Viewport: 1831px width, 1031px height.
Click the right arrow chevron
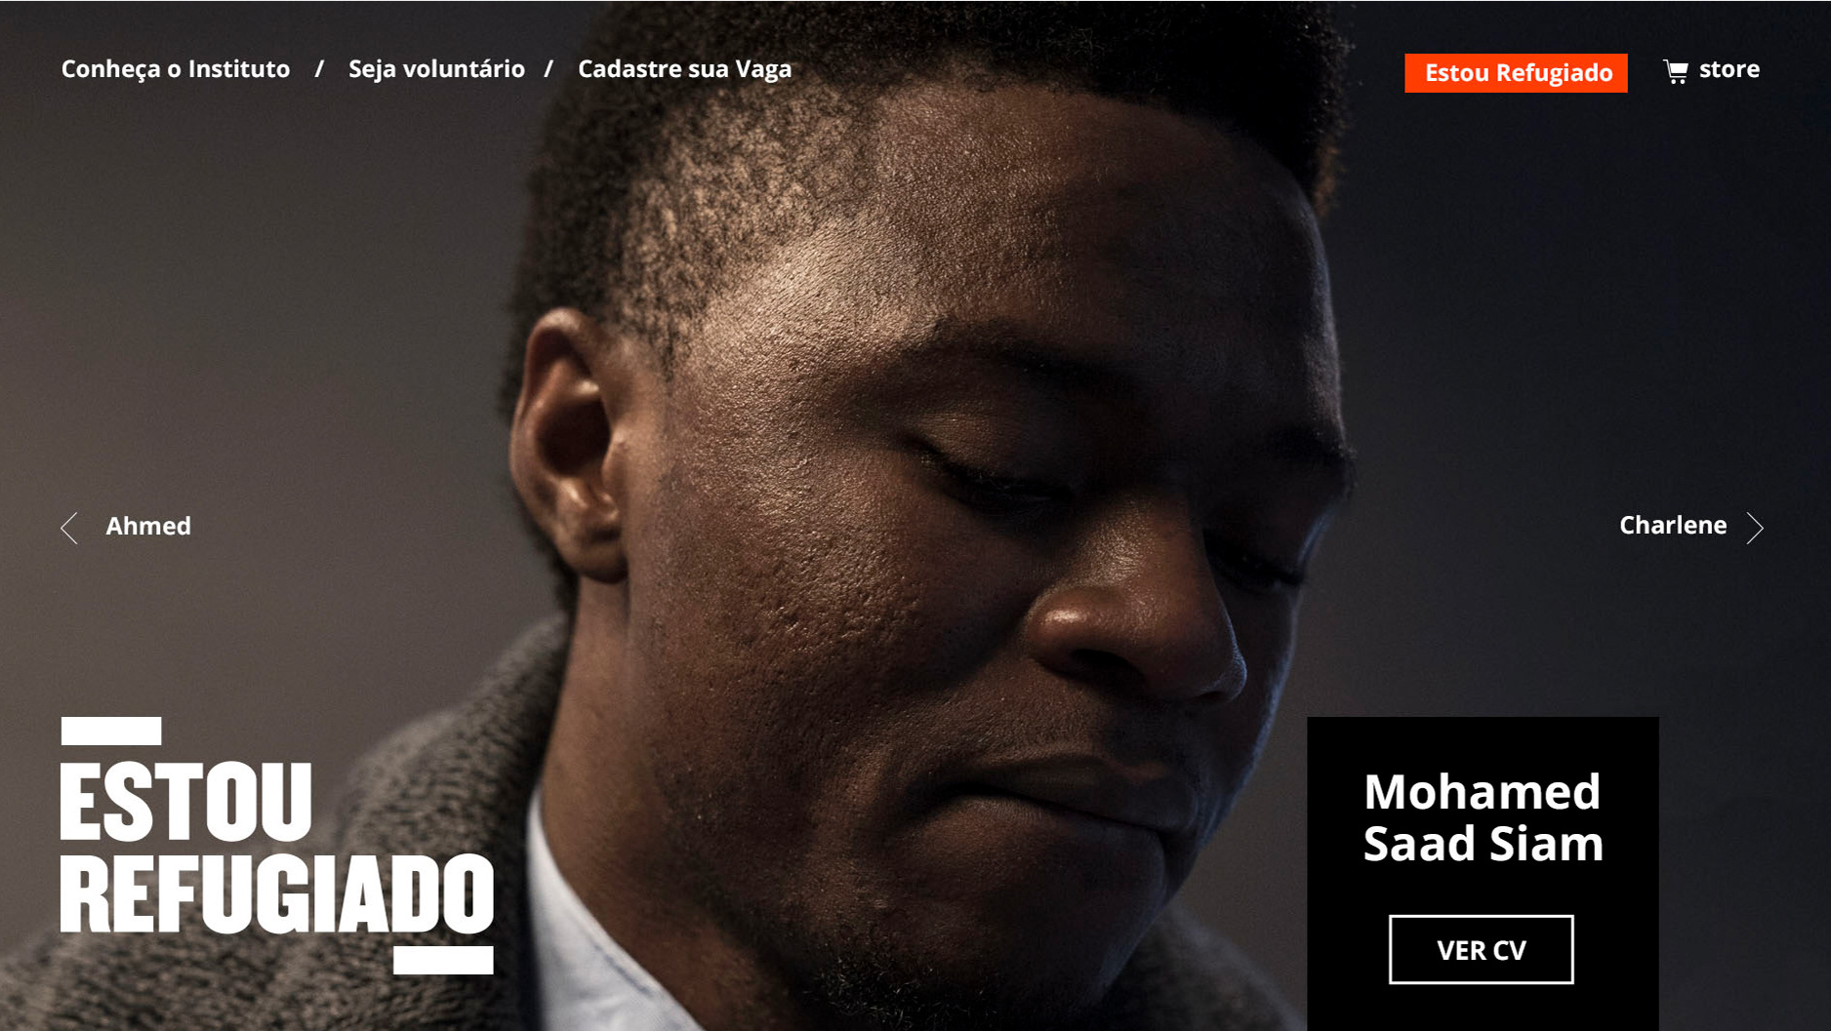point(1755,528)
